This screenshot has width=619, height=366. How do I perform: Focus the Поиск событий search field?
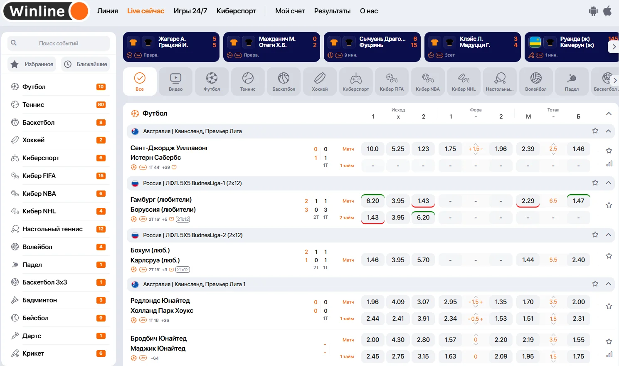click(x=59, y=43)
